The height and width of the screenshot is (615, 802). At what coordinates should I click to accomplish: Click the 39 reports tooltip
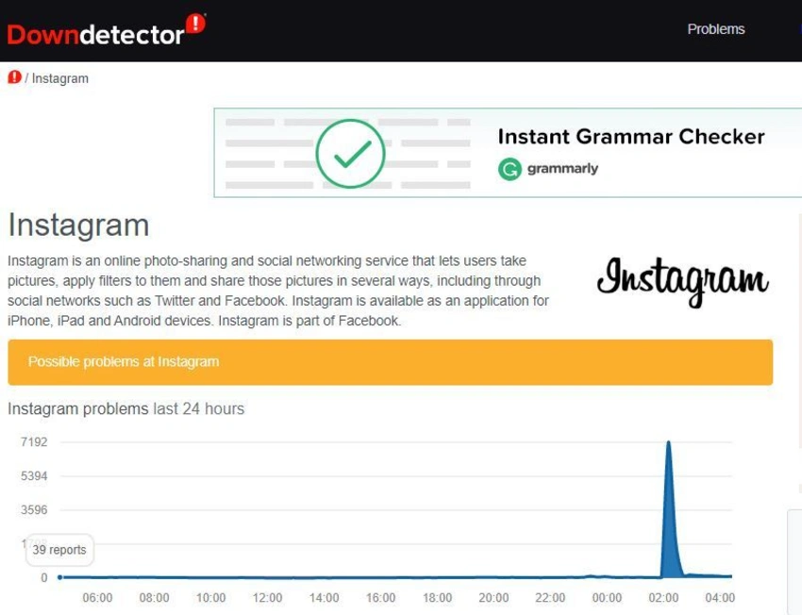coord(59,550)
